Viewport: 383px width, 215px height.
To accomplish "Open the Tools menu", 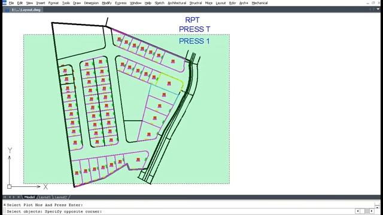I will click(66, 3).
